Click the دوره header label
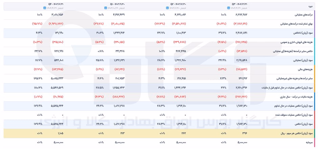318x149 pixels. [x=310, y=6]
